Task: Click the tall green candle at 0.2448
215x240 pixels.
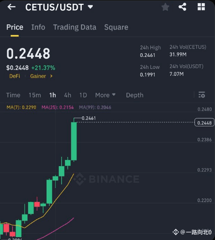Action: [74, 141]
